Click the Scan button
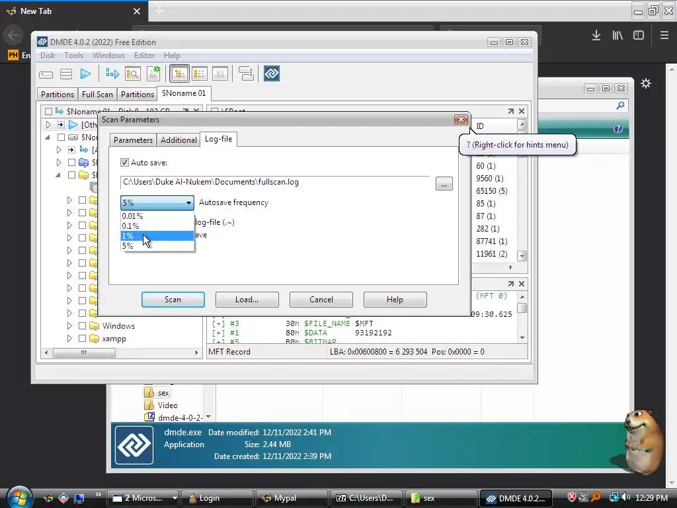677x508 pixels. (173, 300)
